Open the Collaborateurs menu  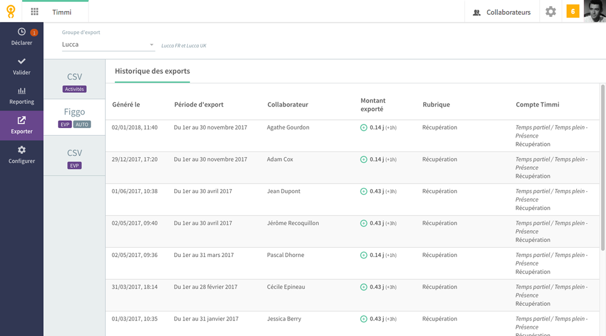click(x=502, y=12)
